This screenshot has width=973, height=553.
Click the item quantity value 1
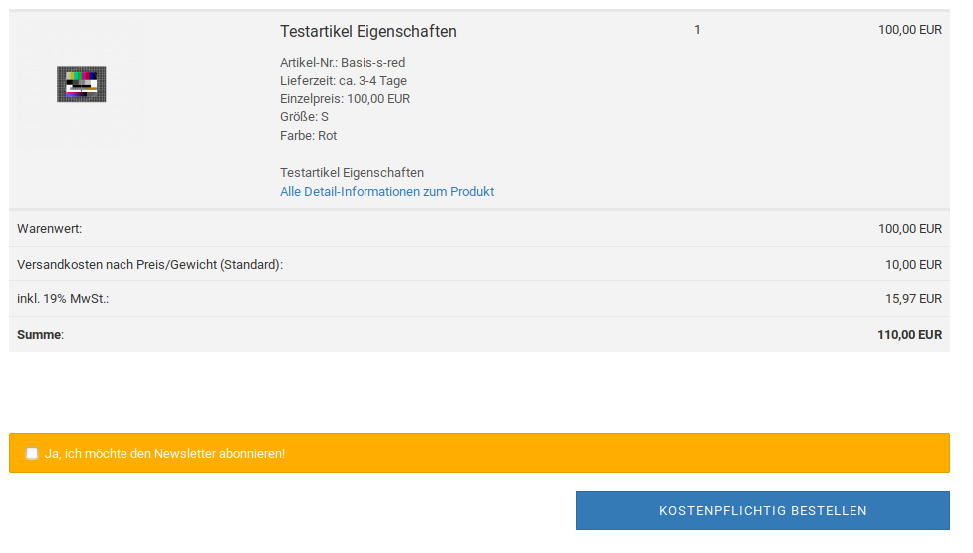[x=697, y=30]
